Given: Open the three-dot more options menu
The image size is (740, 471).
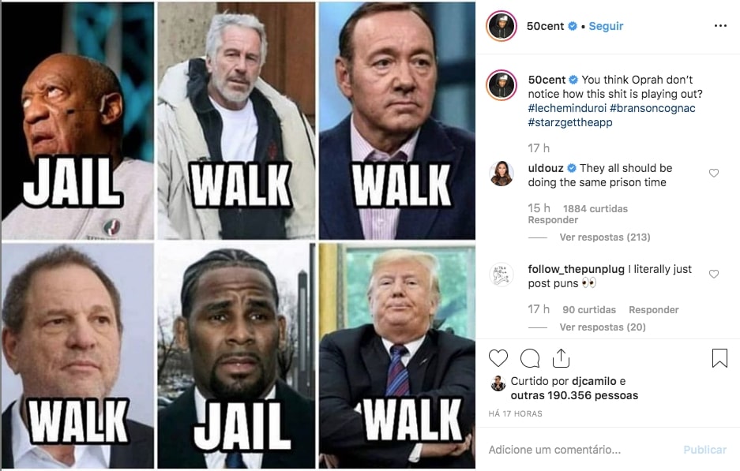Looking at the screenshot, I should pos(720,26).
